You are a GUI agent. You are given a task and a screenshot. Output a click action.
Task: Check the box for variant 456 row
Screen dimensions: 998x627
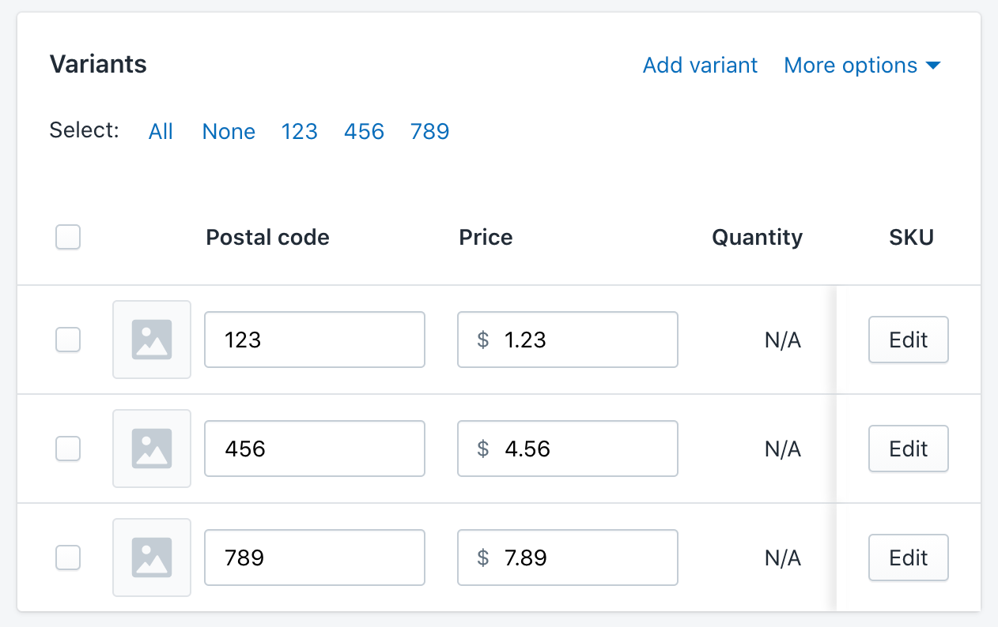pyautogui.click(x=68, y=449)
